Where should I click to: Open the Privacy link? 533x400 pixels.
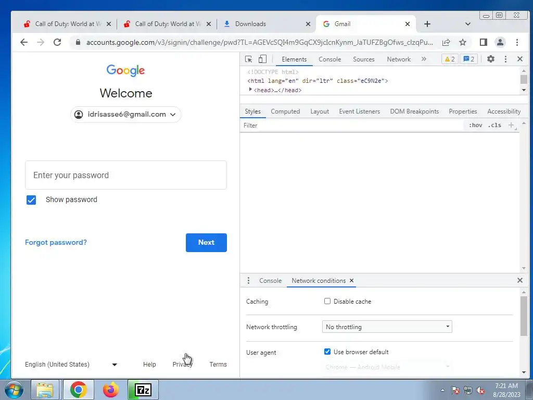pos(183,365)
